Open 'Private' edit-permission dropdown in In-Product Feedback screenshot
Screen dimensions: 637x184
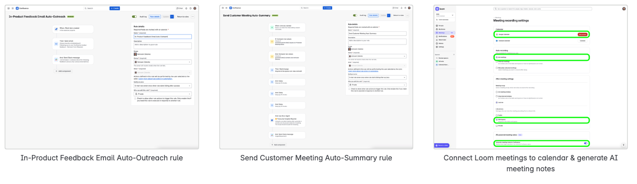point(163,94)
